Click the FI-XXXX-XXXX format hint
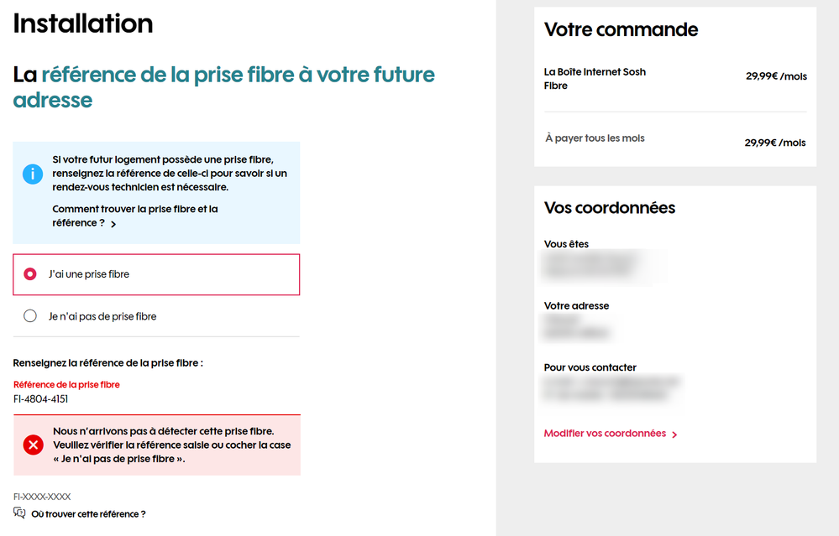This screenshot has width=839, height=536. [x=42, y=497]
